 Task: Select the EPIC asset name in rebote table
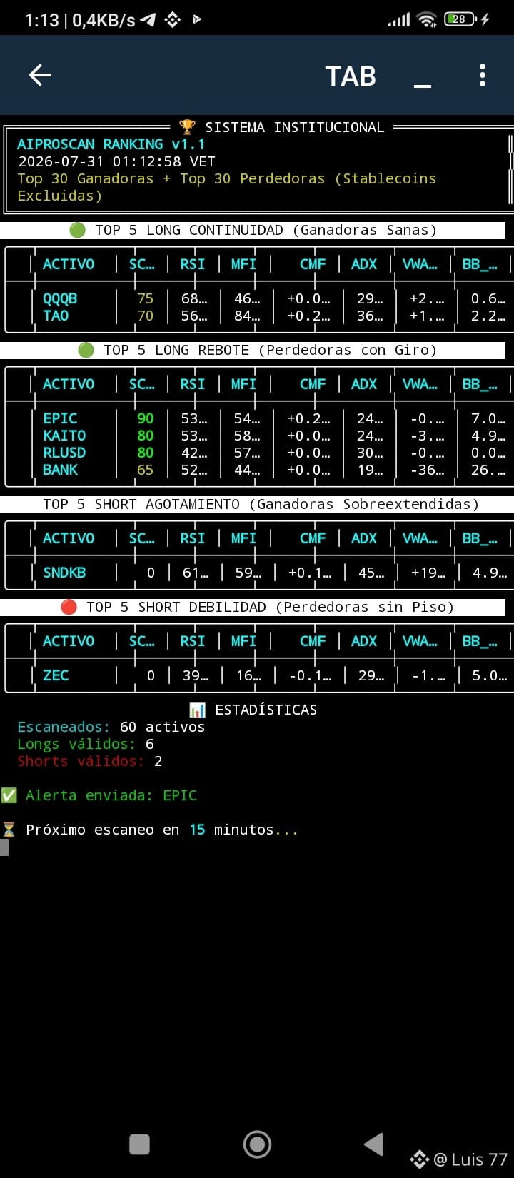pos(60,418)
